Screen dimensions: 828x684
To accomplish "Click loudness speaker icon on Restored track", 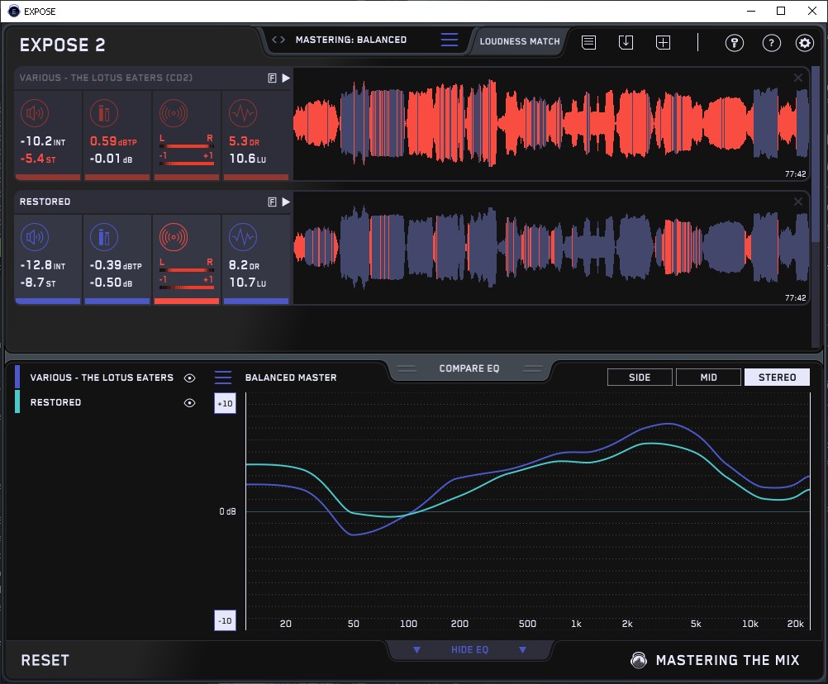I will (x=35, y=237).
